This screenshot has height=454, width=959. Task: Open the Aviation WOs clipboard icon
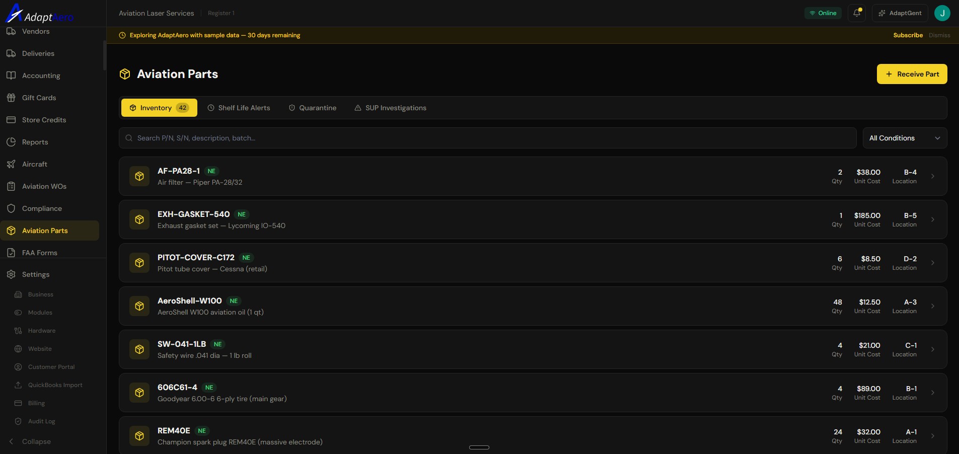11,186
